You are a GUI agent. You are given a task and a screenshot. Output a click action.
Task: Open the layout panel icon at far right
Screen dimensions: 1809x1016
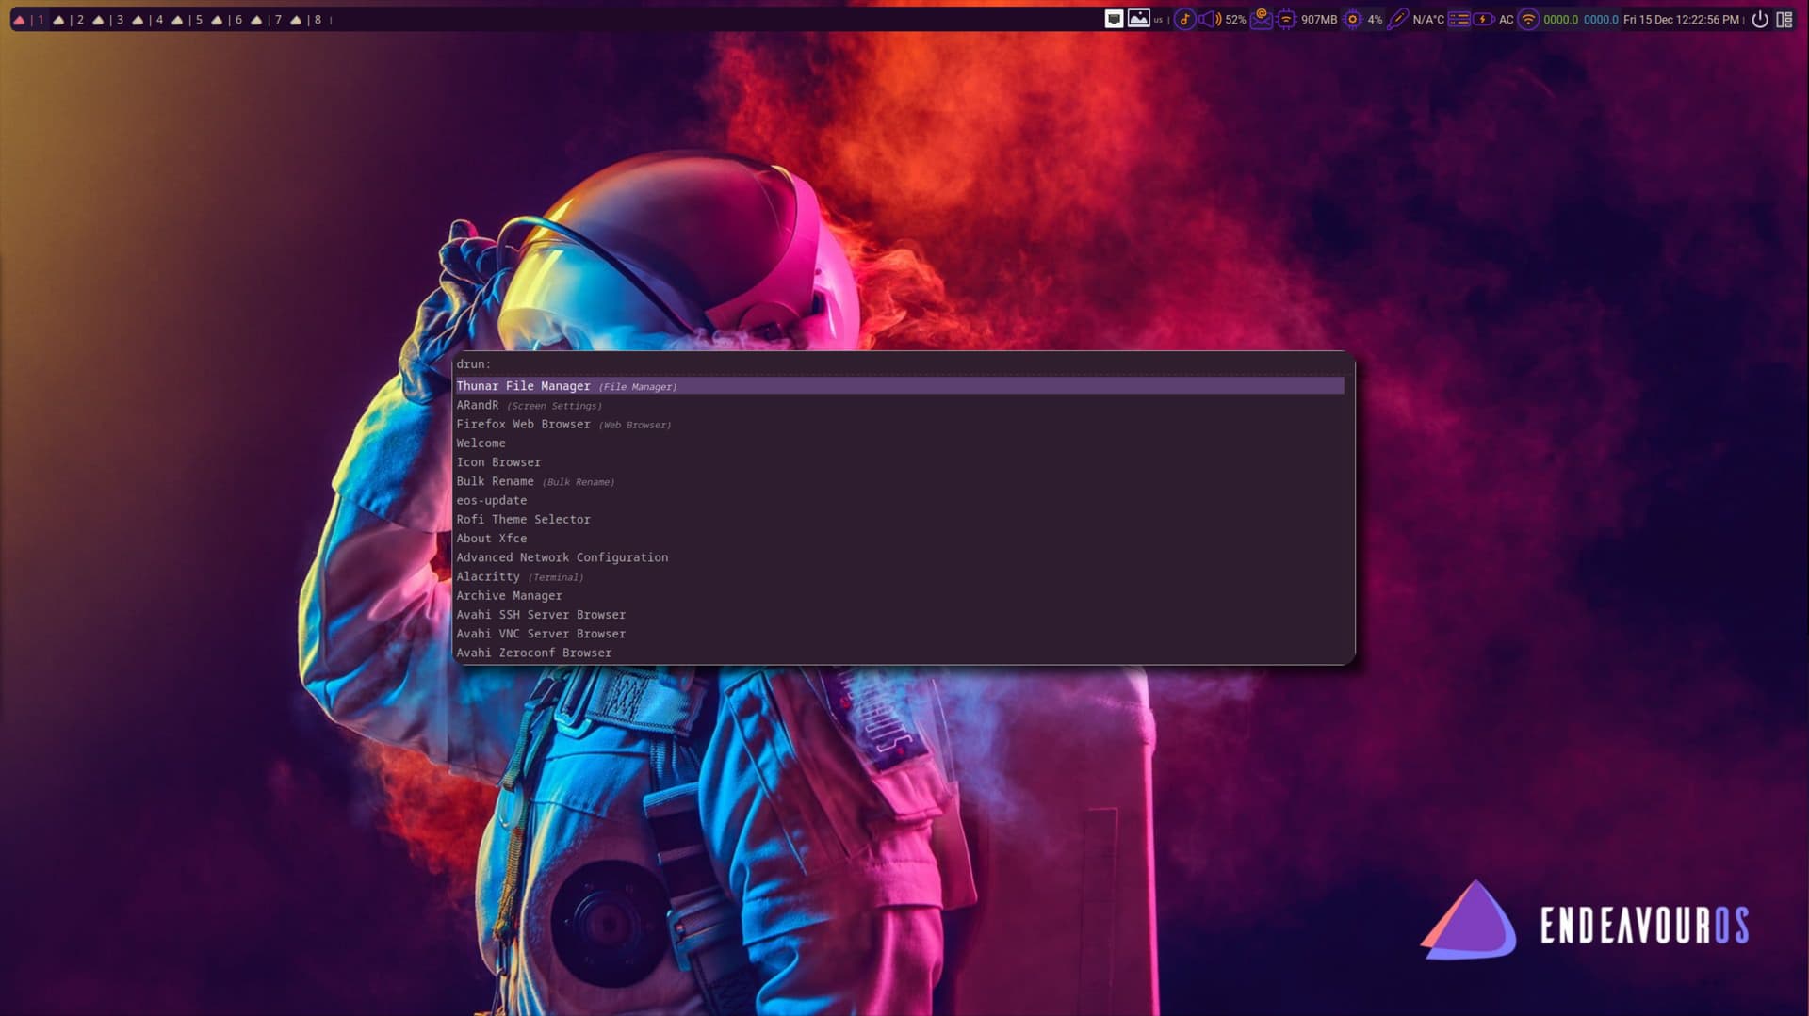[x=1784, y=19]
